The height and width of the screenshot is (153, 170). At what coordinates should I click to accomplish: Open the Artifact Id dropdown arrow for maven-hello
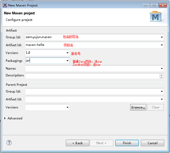tap(162, 45)
